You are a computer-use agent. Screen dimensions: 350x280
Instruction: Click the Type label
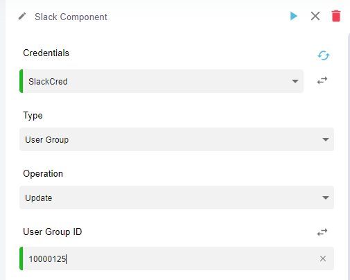click(x=33, y=116)
